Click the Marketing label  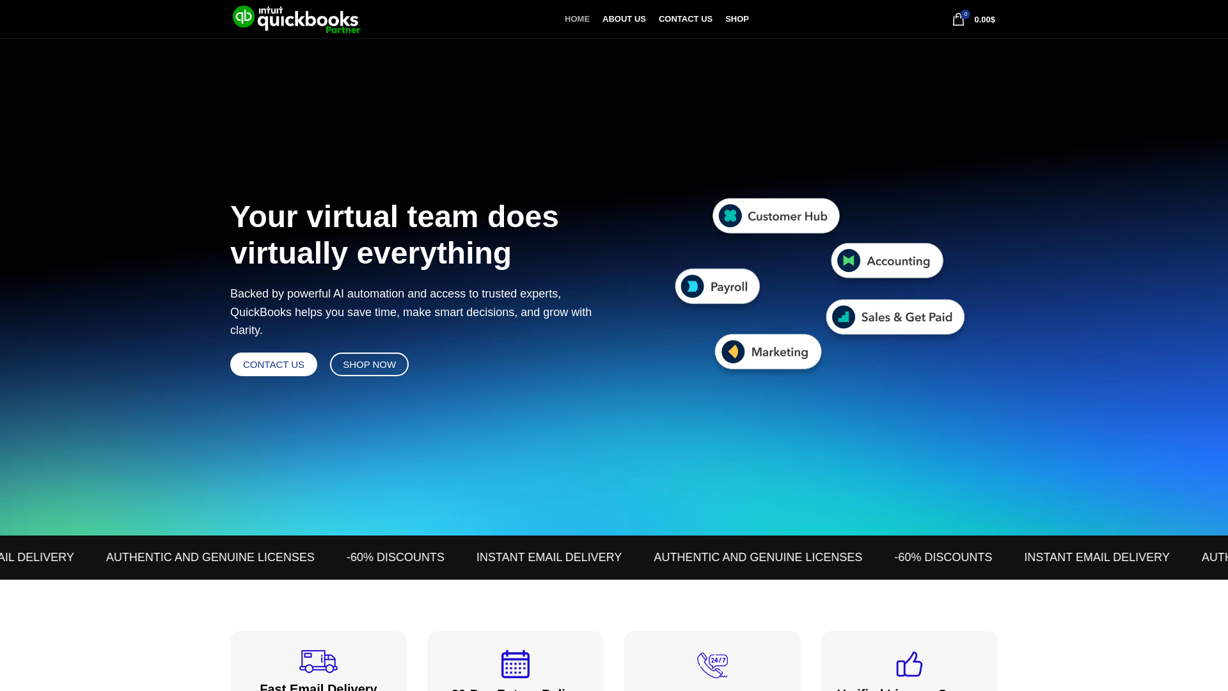(x=780, y=352)
